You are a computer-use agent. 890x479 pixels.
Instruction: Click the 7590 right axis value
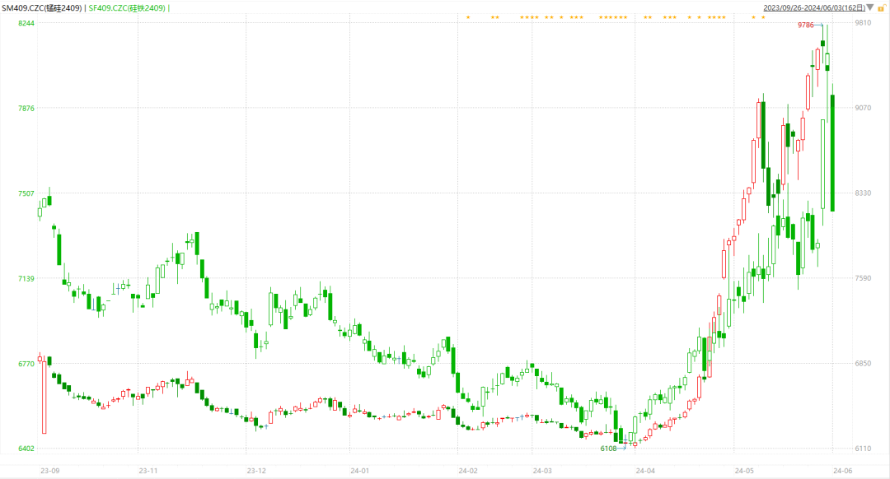863,277
